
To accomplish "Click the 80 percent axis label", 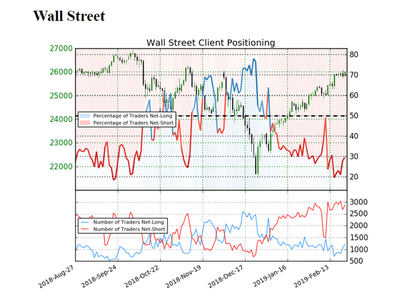I will pyautogui.click(x=354, y=55).
